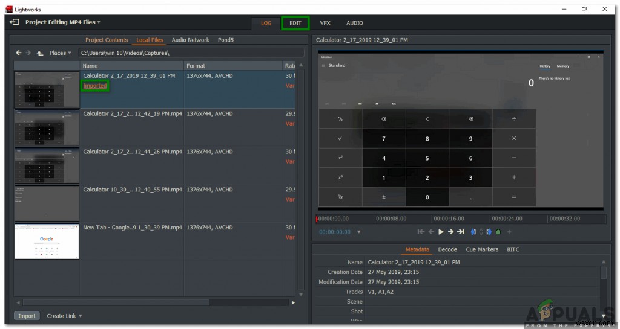Mark the in point with blue marker
Viewport: 620px width, 329px height.
473,232
